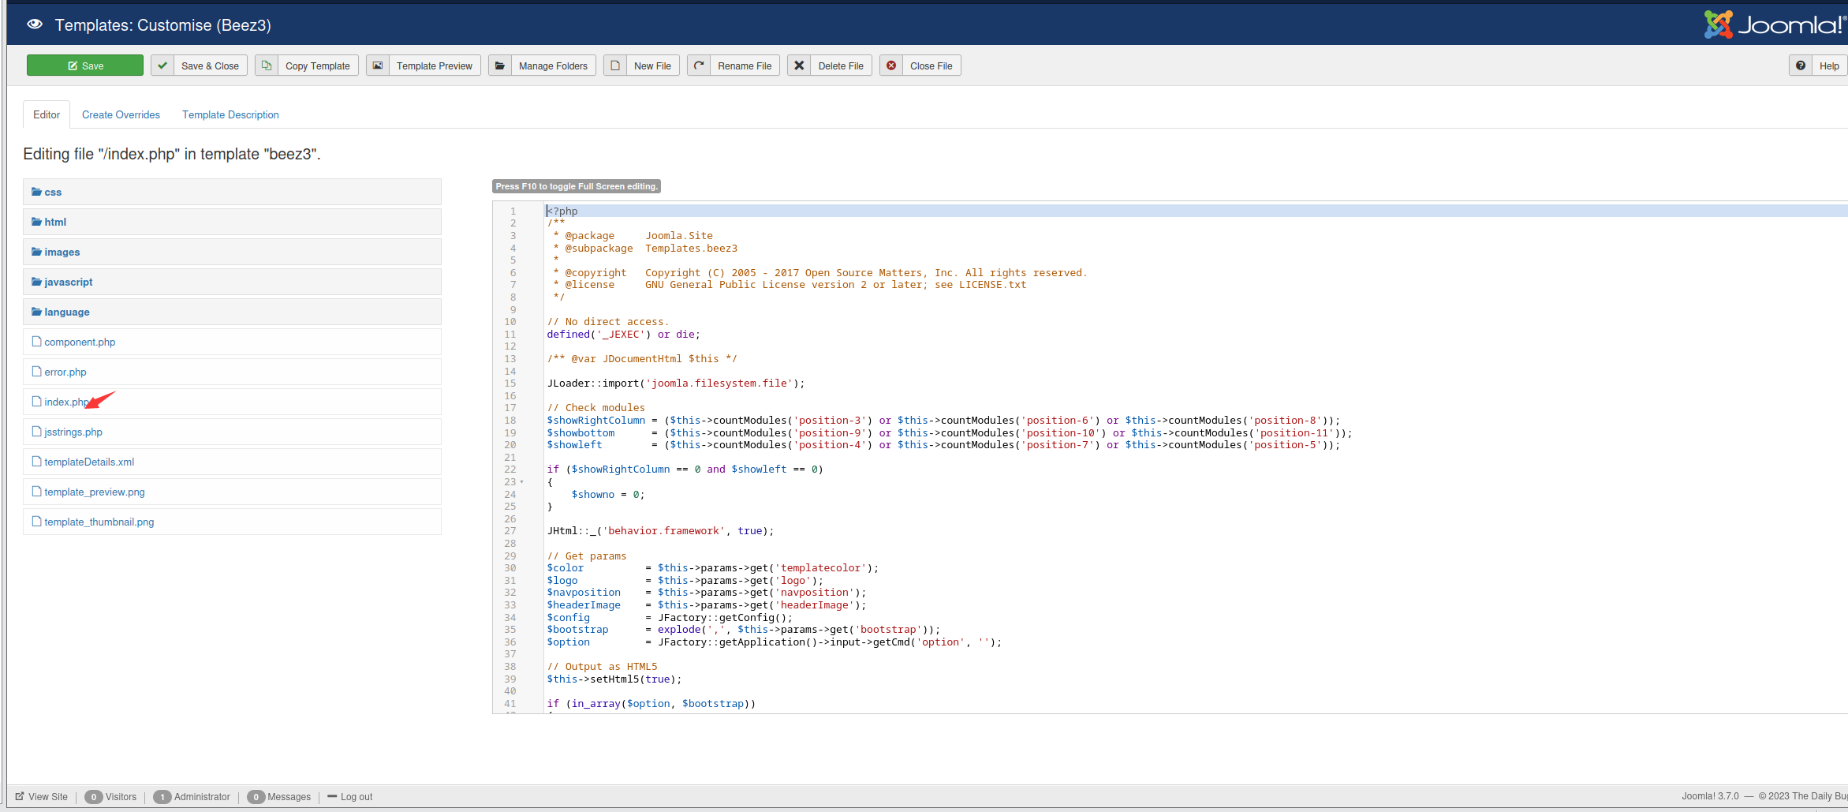The width and height of the screenshot is (1848, 812).
Task: Click the Copy Template icon
Action: tap(267, 65)
